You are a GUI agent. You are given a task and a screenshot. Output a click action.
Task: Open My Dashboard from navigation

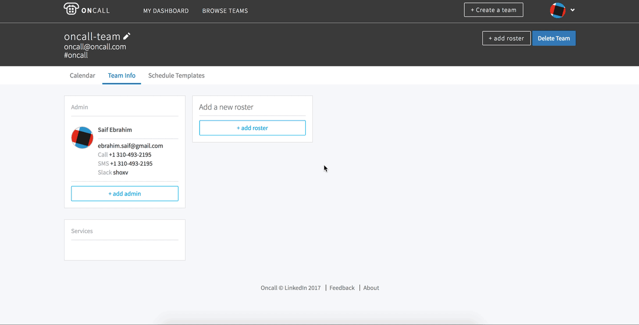click(x=166, y=11)
